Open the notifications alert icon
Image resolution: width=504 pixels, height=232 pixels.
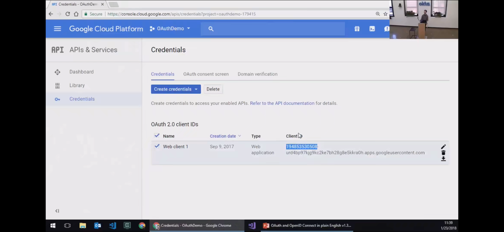coord(387,29)
